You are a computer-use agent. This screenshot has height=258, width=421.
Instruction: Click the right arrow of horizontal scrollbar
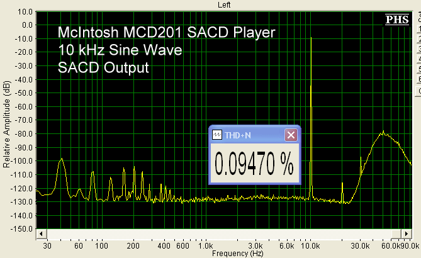[405, 235]
